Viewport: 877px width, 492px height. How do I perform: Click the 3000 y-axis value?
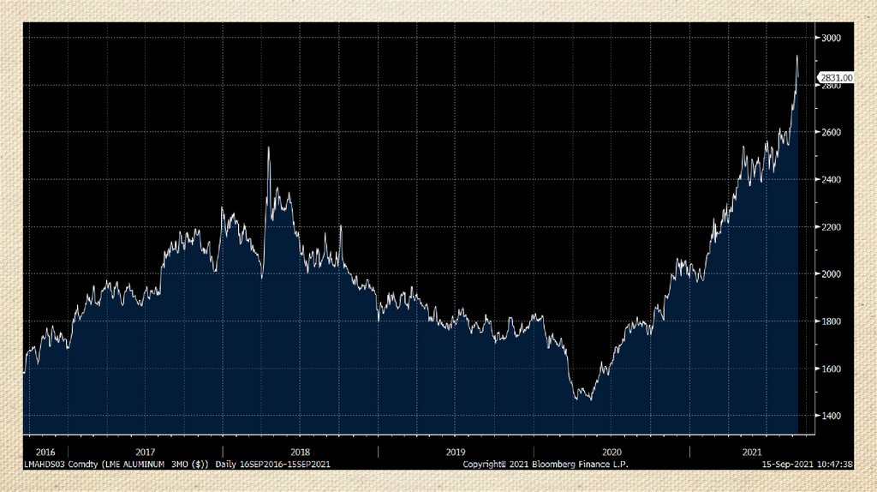[x=831, y=38]
